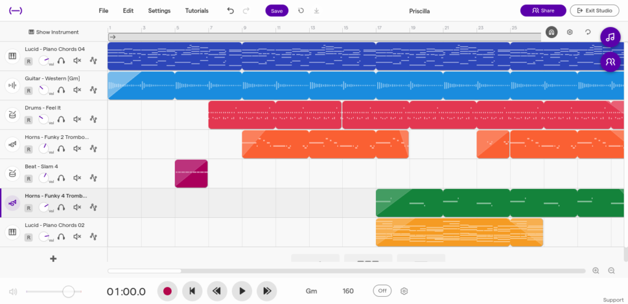Click the magnet snap icon
This screenshot has height=304, width=628.
(x=551, y=32)
